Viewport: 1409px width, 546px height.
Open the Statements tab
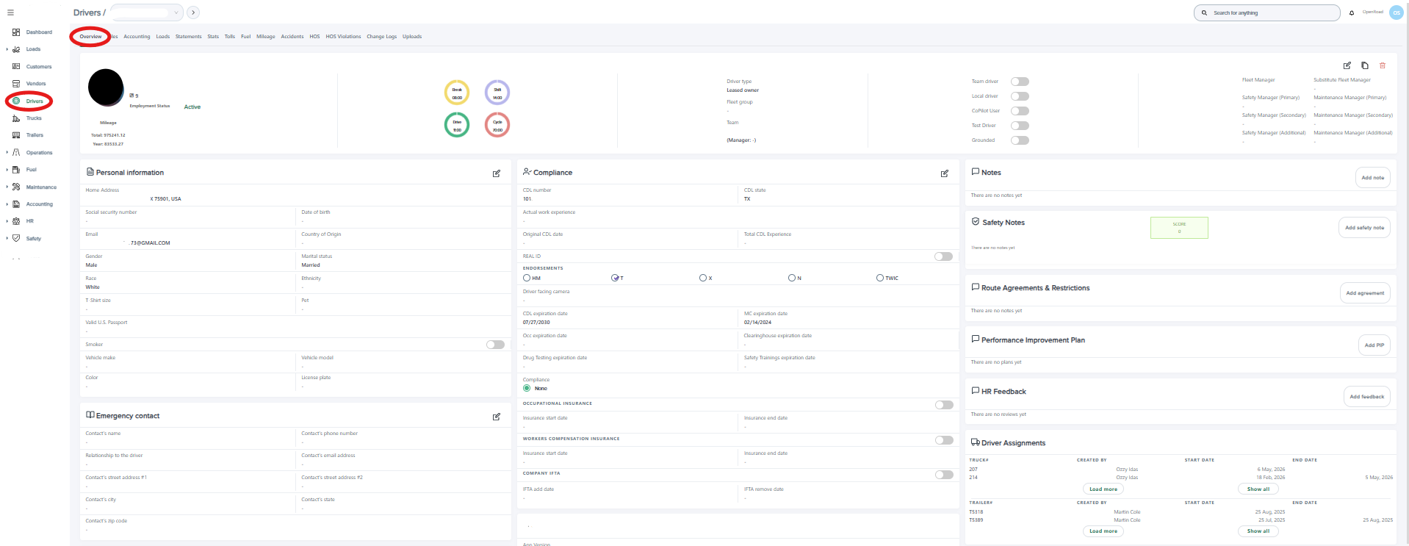pyautogui.click(x=188, y=37)
